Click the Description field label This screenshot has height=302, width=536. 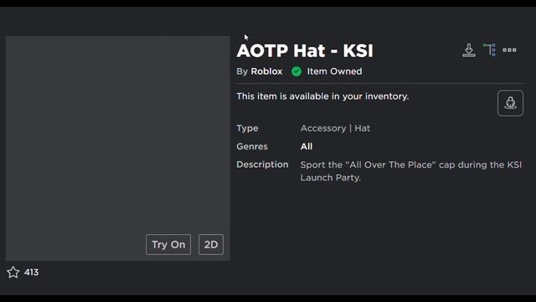coord(262,164)
